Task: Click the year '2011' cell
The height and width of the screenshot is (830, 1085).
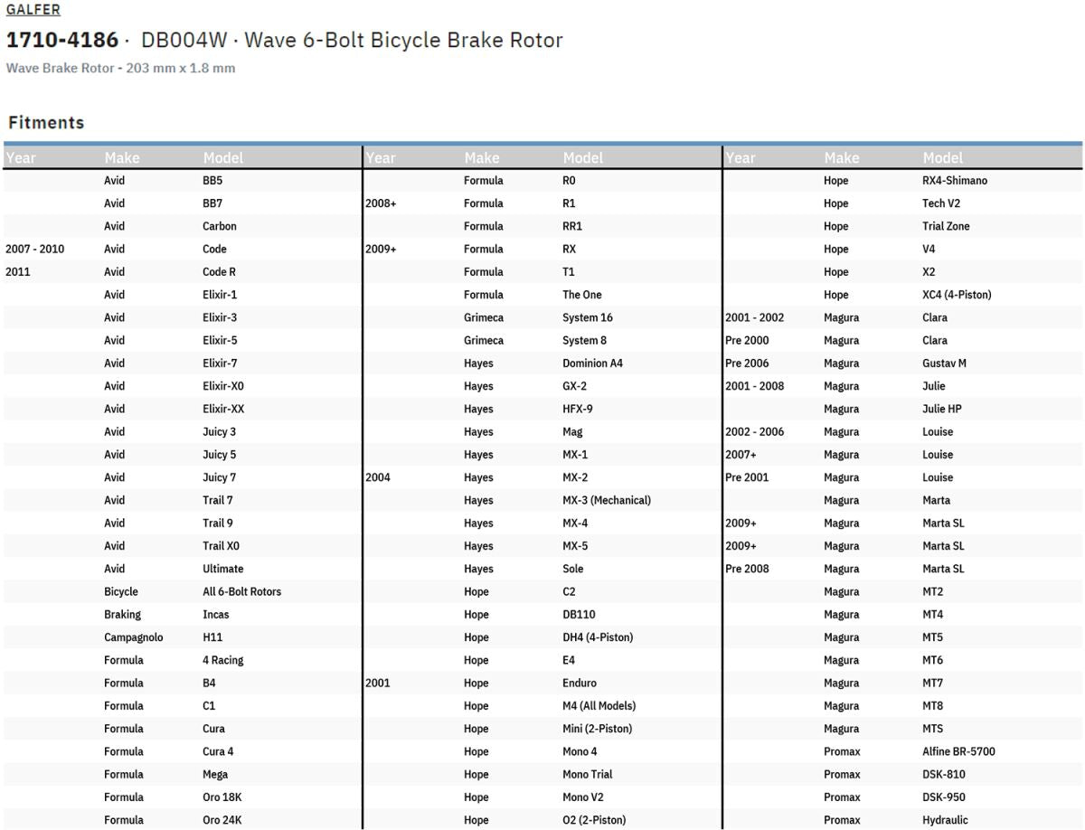Action: tap(18, 272)
